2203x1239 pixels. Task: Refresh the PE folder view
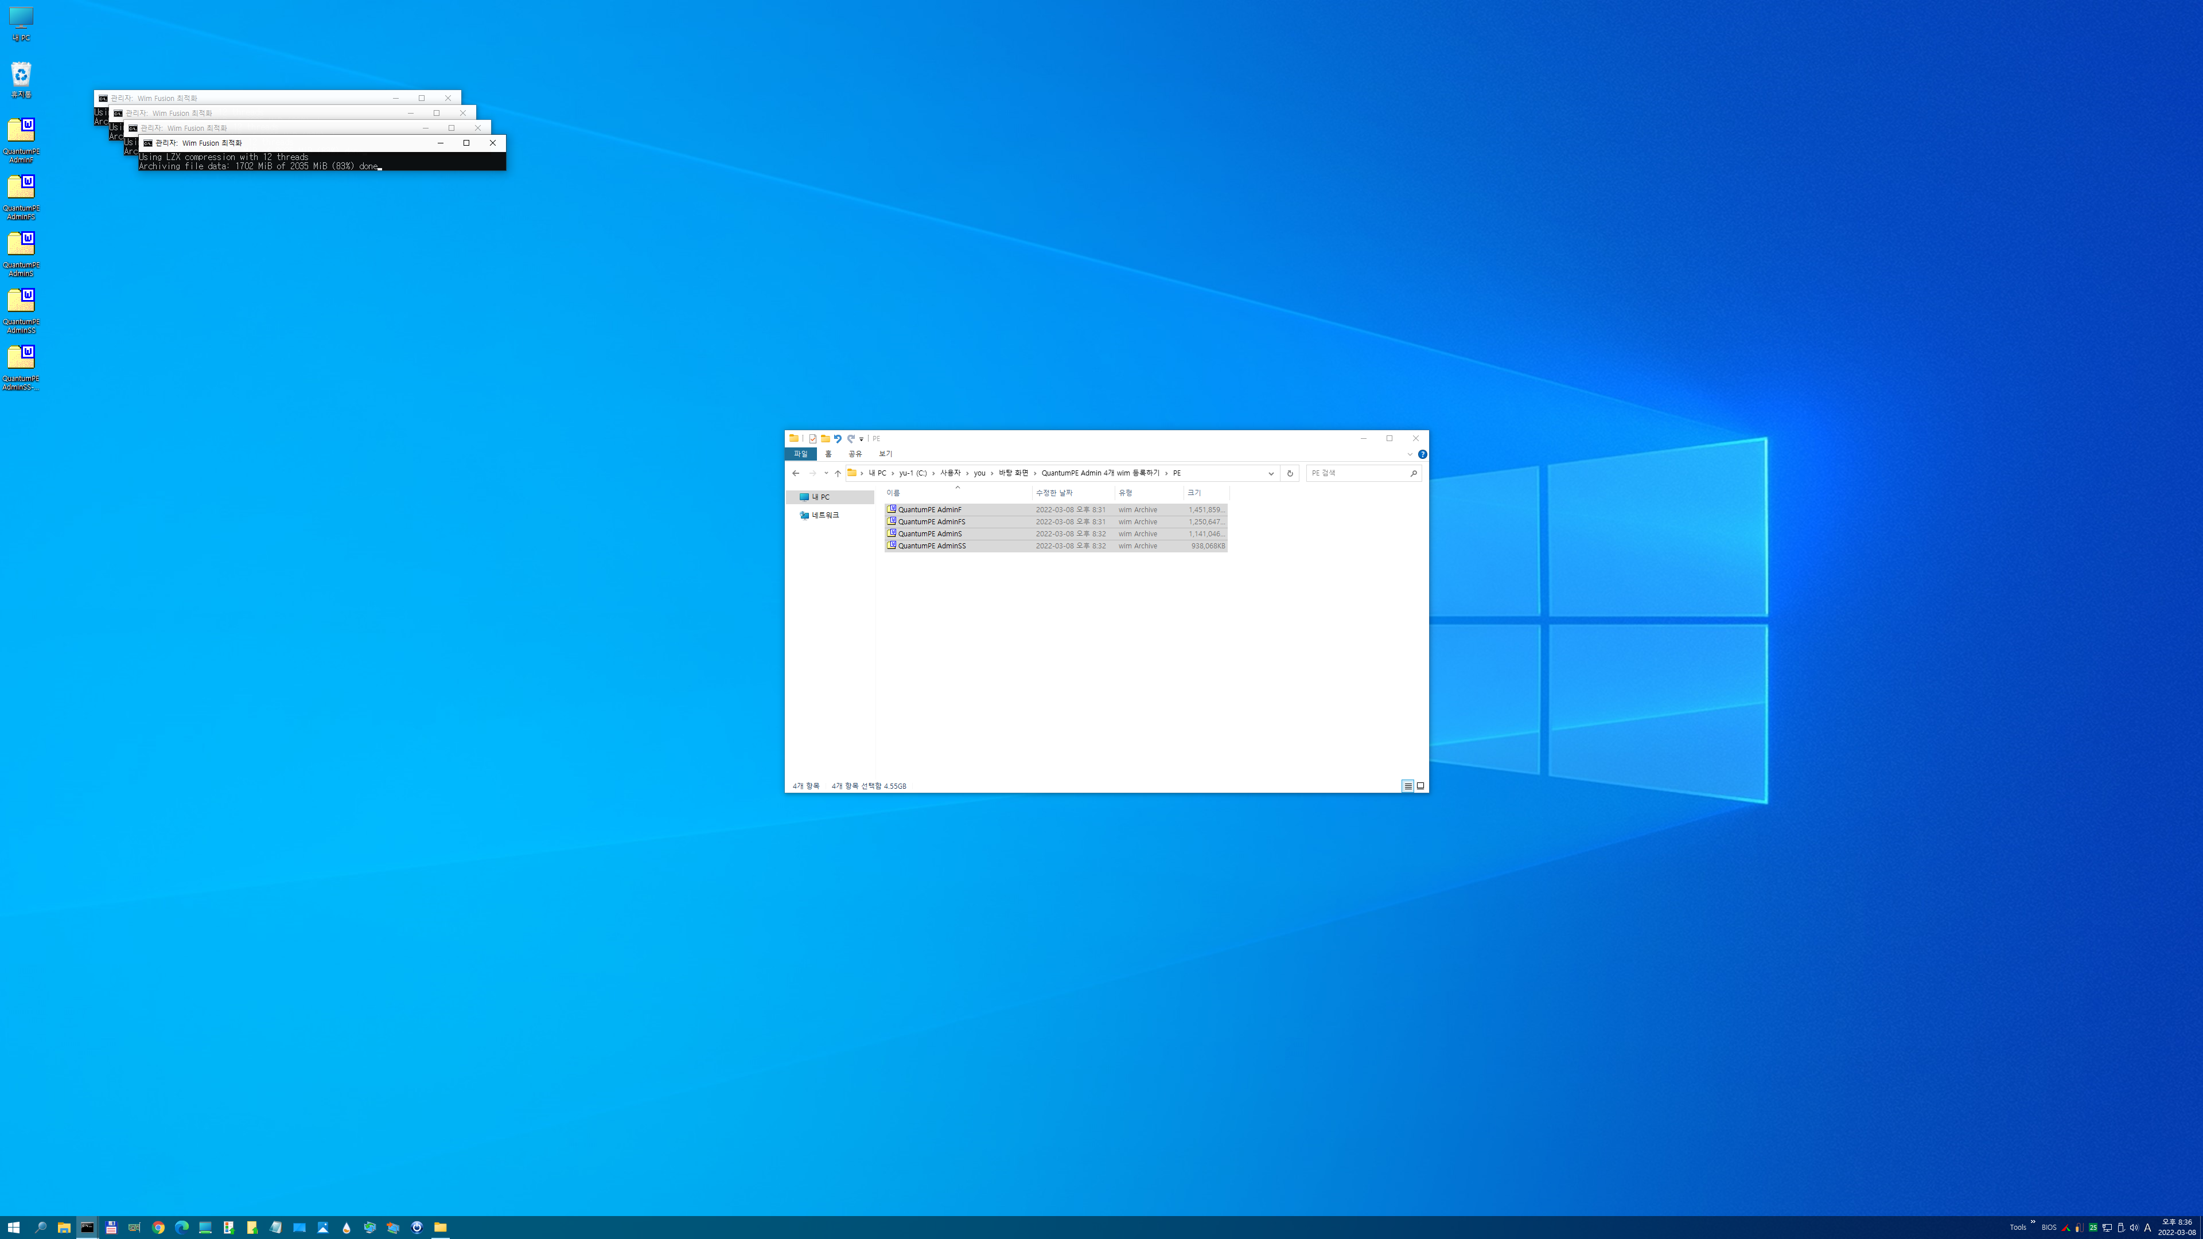click(x=1290, y=473)
